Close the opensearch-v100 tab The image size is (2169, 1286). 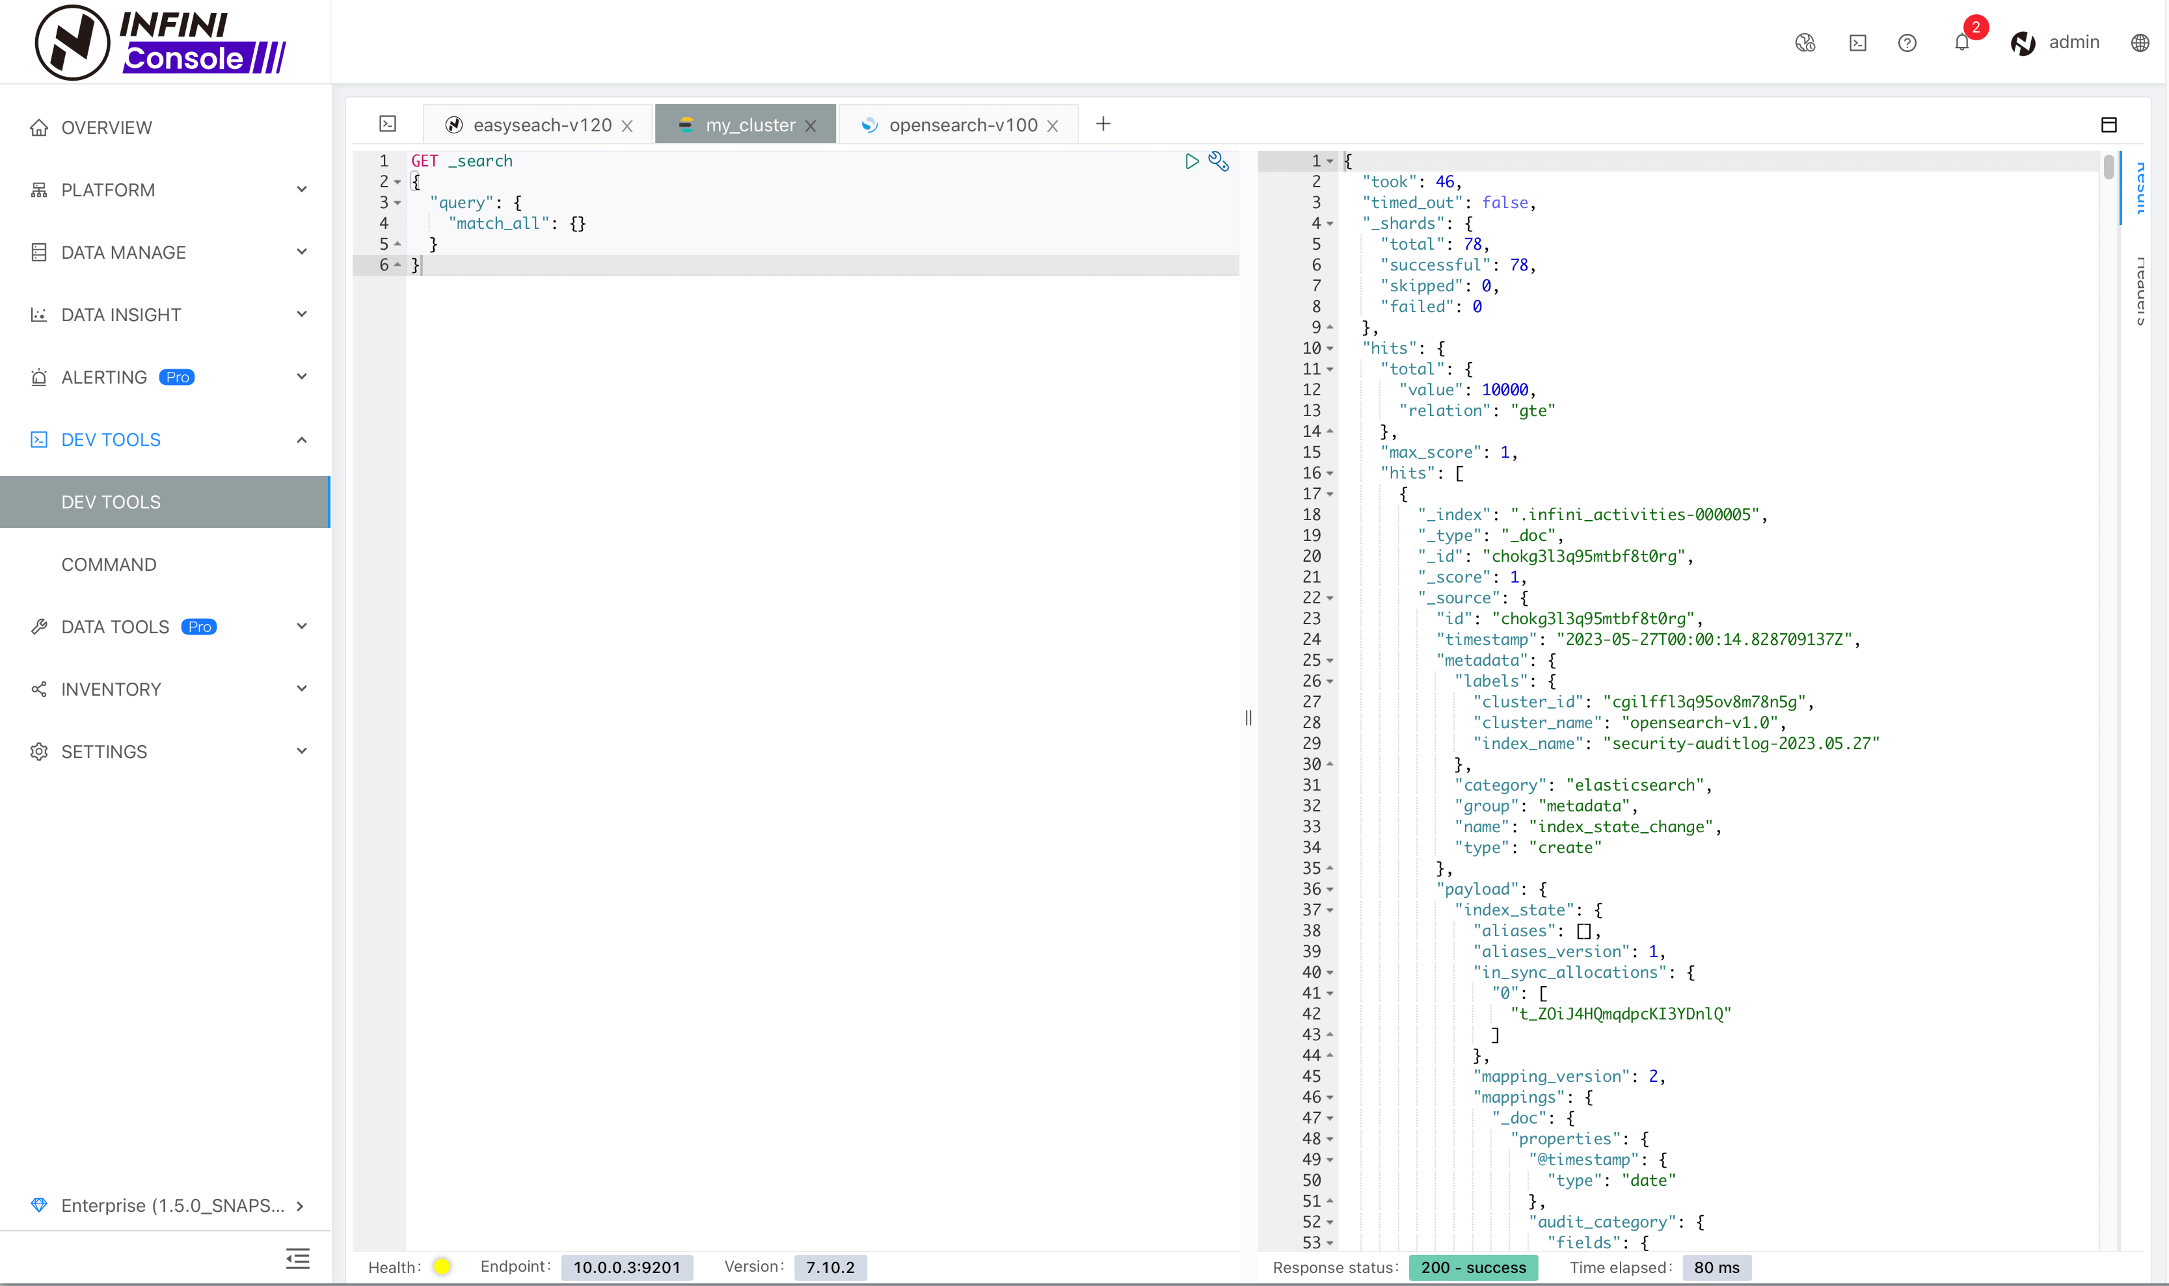[x=1053, y=125]
